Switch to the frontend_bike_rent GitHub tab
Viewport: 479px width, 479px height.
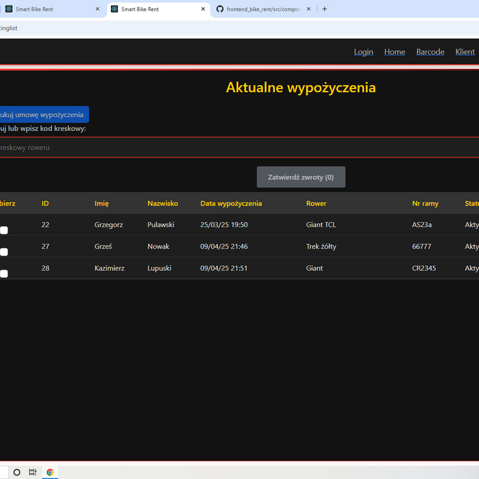pyautogui.click(x=262, y=10)
